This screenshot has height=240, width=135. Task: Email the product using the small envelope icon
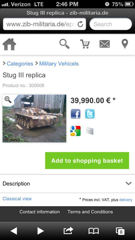[x=90, y=131]
